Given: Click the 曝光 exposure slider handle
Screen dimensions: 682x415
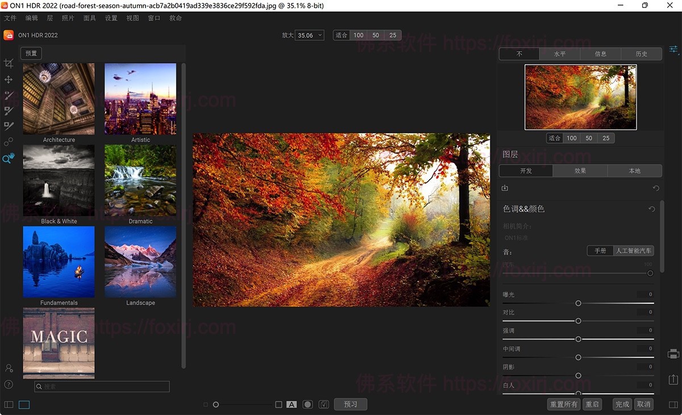Looking at the screenshot, I should pyautogui.click(x=578, y=303).
